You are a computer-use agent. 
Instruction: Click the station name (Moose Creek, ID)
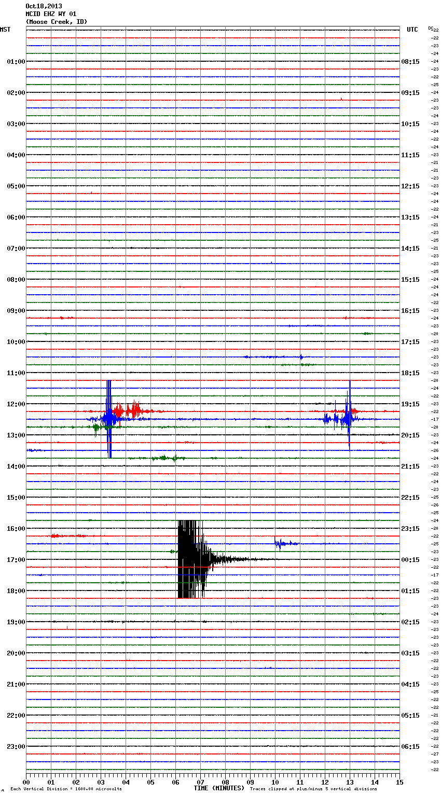point(57,22)
